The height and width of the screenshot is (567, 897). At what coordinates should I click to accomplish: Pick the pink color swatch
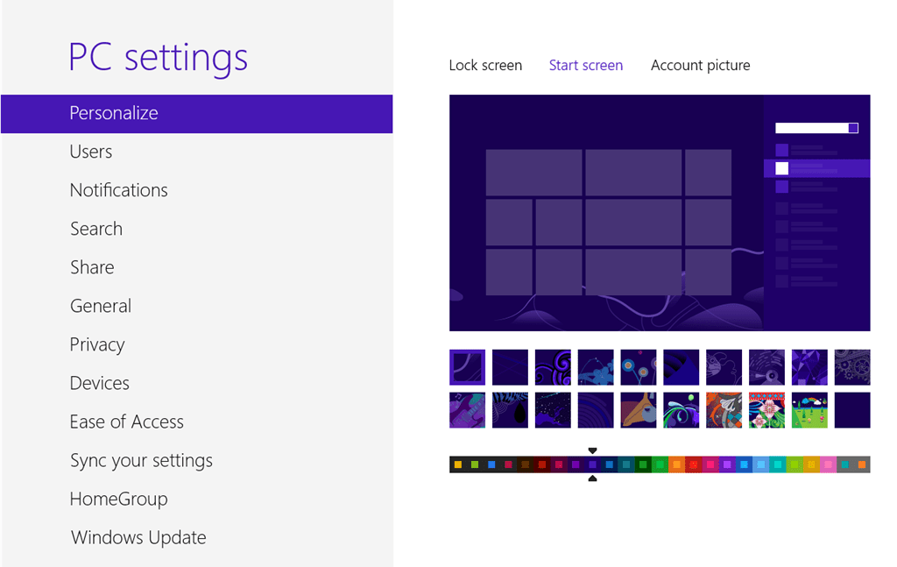(826, 464)
